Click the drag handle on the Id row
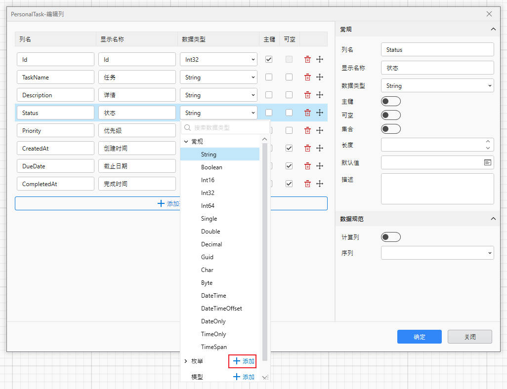This screenshot has width=507, height=389. point(320,59)
